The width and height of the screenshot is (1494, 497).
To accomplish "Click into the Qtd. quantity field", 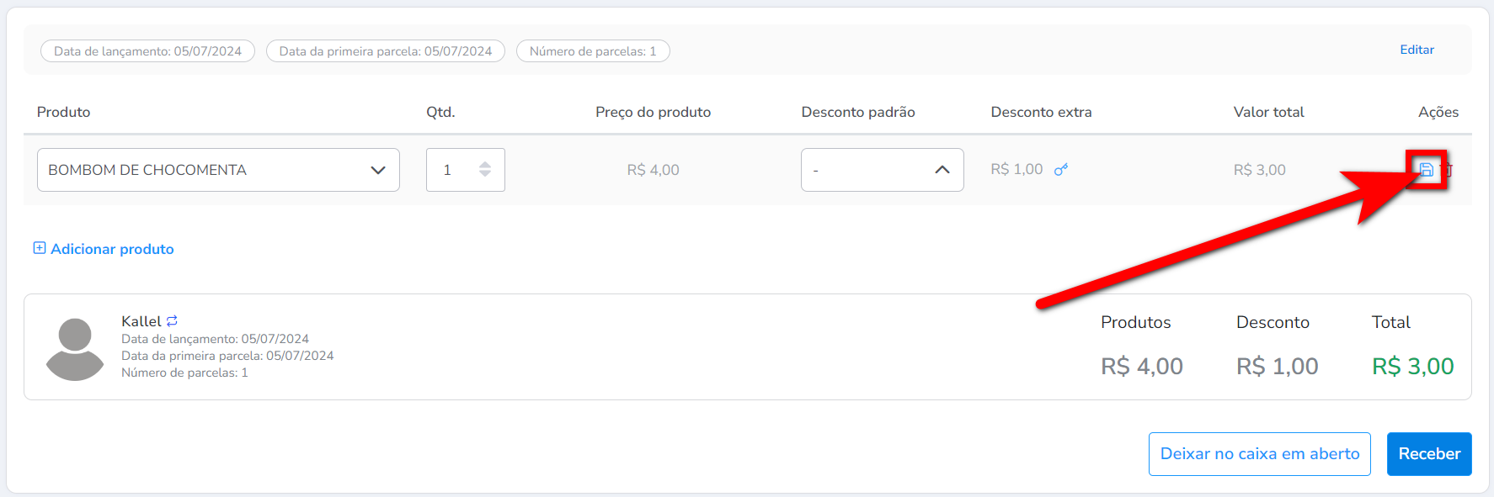I will (x=451, y=170).
